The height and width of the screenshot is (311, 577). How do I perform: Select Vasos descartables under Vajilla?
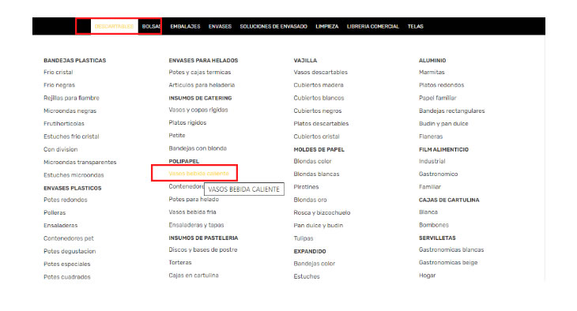(321, 72)
